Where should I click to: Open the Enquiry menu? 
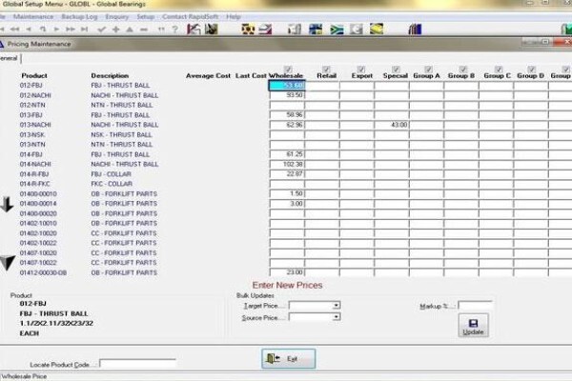click(116, 17)
